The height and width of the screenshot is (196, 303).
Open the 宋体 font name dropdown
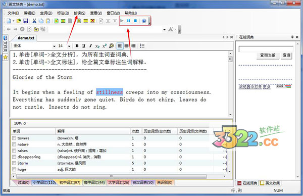click(55, 46)
